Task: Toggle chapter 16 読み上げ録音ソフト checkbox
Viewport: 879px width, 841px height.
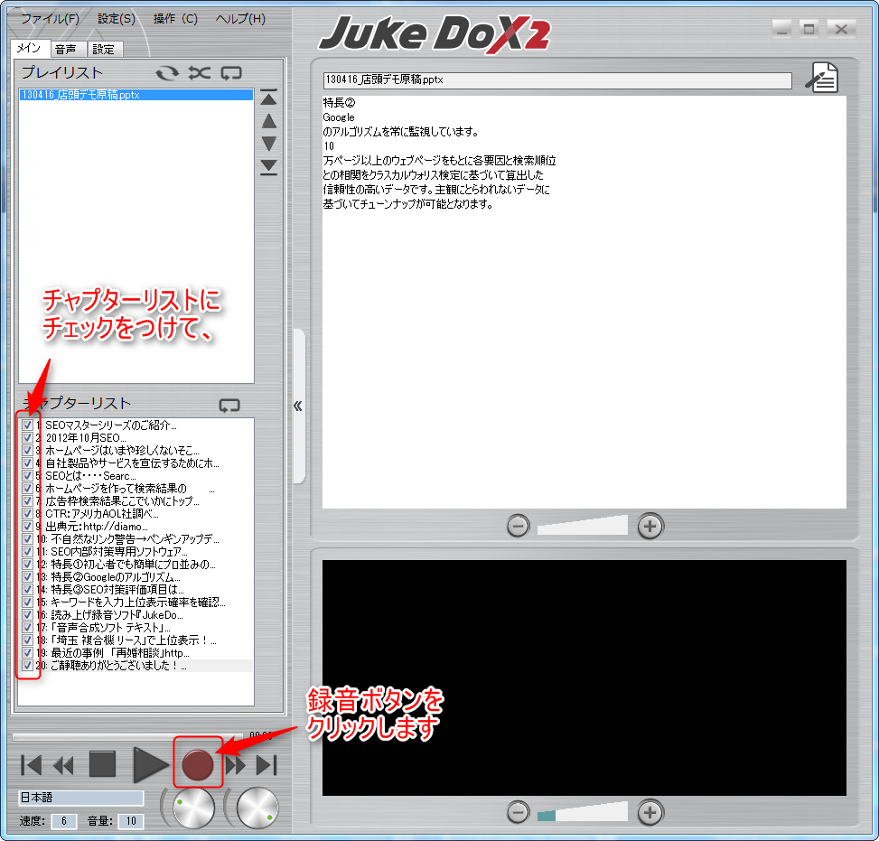Action: pos(27,614)
